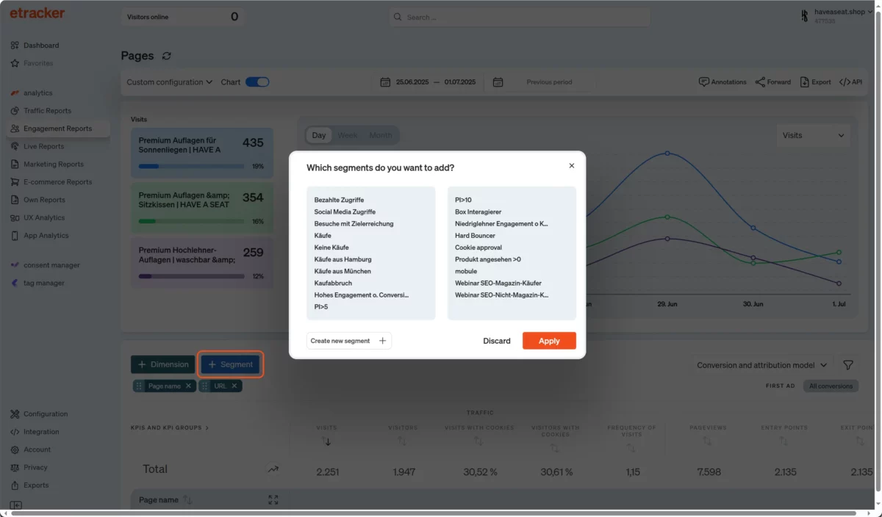Click the horizontal scrollbar at bottom

(x=434, y=513)
